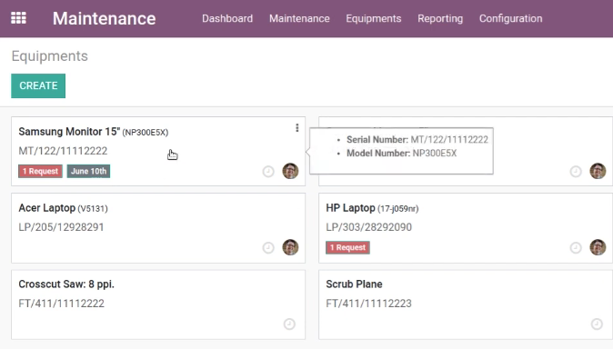Open the Equipments menu
Screen dimensions: 613x349
pos(374,18)
